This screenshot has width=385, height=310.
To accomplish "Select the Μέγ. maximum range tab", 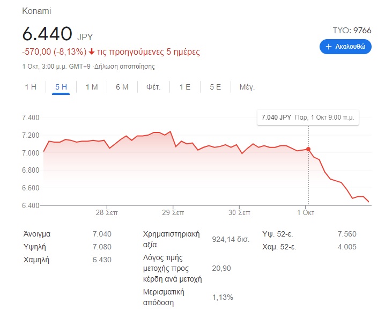I will point(247,87).
